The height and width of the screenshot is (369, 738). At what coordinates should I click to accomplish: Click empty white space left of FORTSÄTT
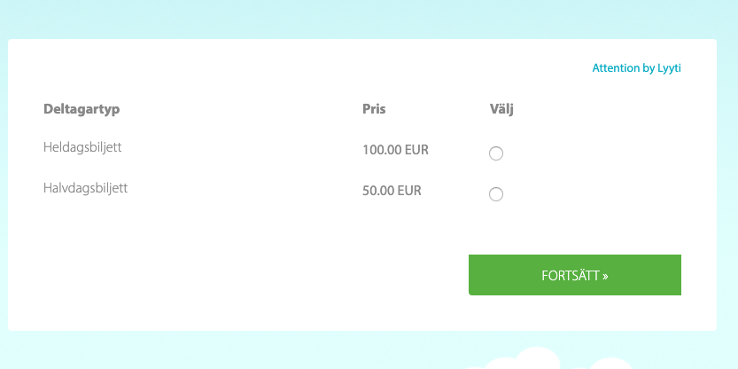pyautogui.click(x=266, y=275)
